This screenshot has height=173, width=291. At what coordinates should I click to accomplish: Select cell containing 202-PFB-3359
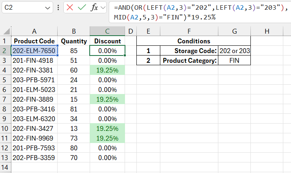34,158
